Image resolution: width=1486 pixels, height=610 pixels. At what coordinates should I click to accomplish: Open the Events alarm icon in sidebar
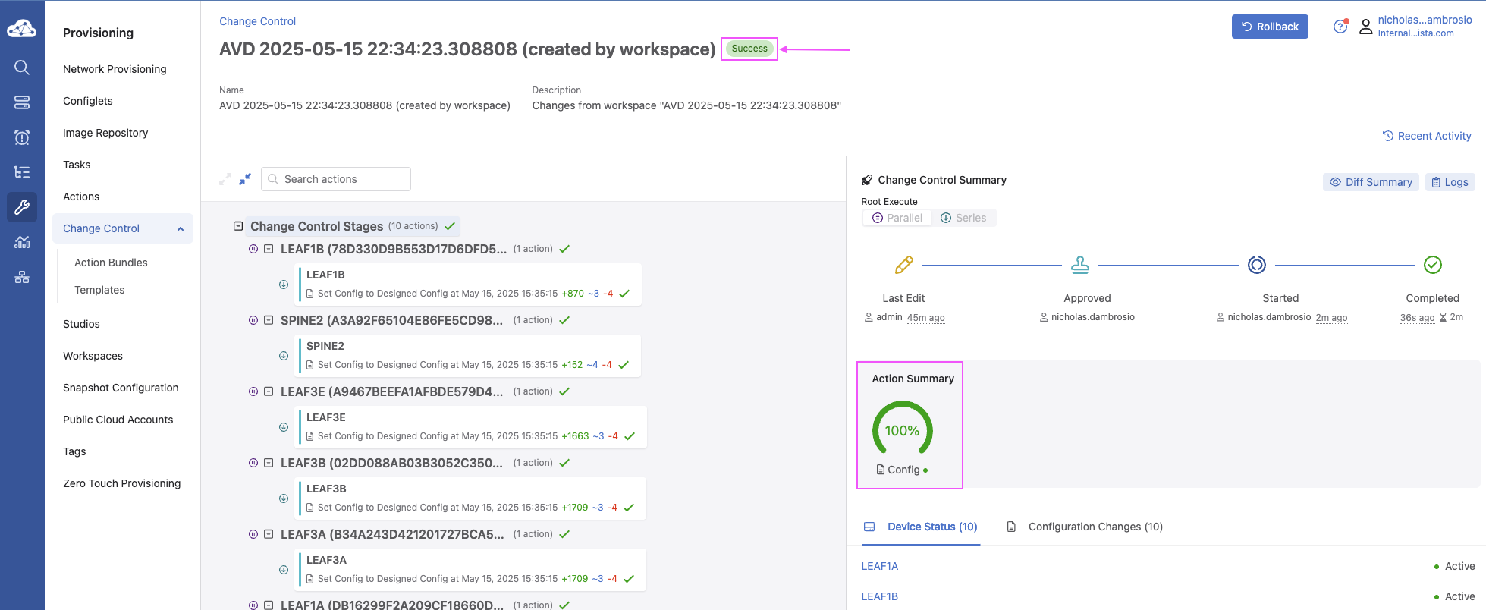tap(22, 137)
